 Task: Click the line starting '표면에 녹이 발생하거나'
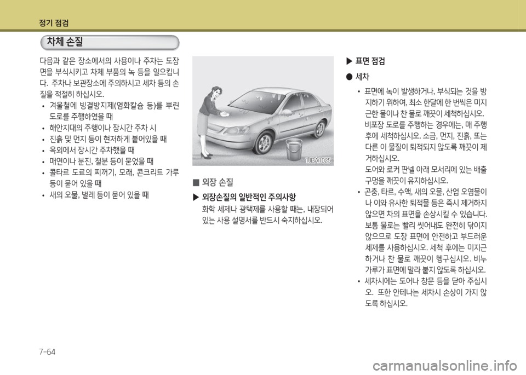tap(426, 91)
